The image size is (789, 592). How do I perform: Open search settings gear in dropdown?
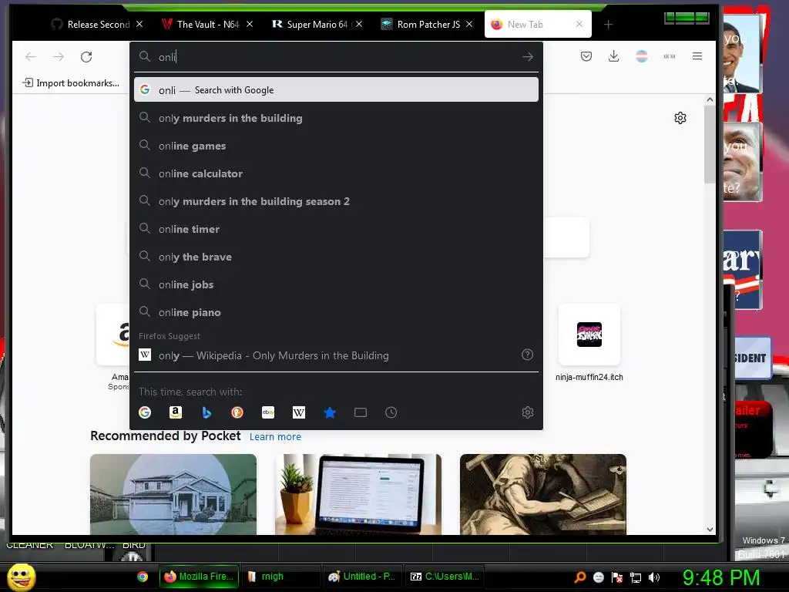coord(527,413)
